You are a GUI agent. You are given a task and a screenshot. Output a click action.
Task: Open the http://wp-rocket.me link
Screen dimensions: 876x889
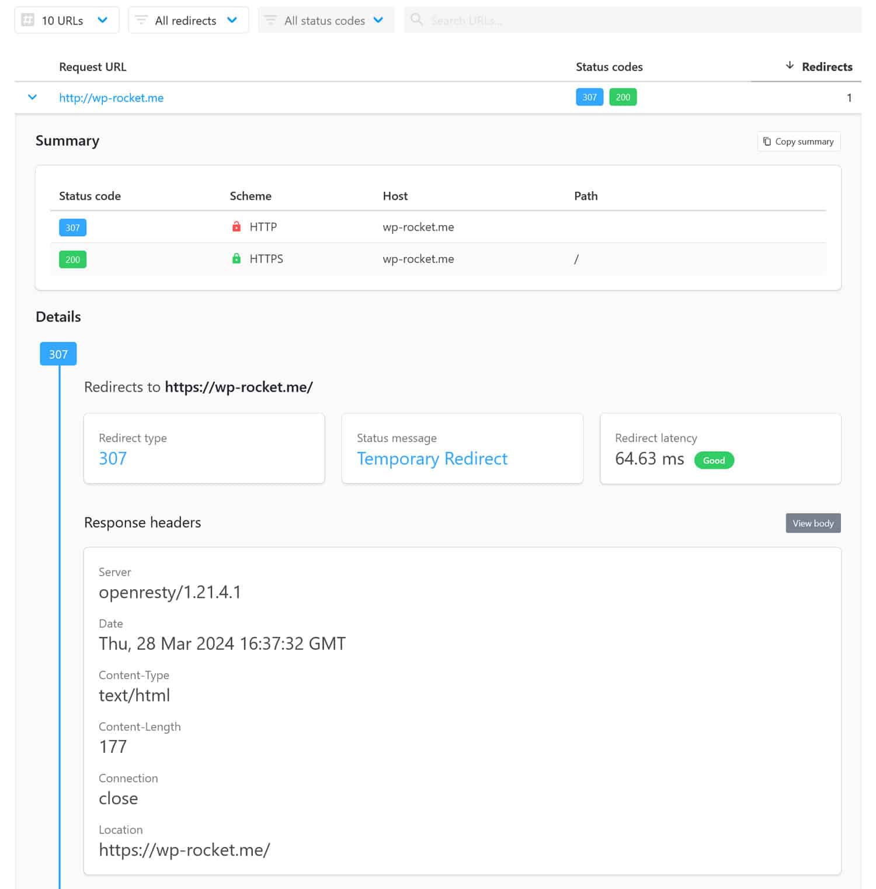(x=111, y=98)
